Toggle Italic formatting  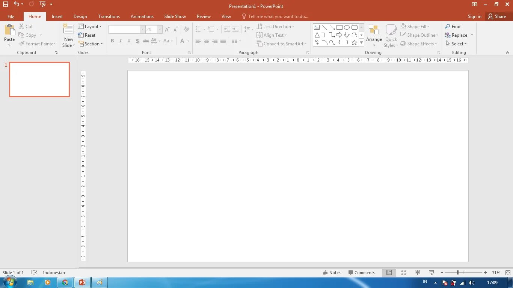click(121, 41)
